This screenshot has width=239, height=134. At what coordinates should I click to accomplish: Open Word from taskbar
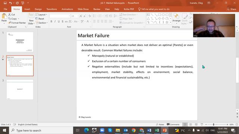tap(149, 130)
